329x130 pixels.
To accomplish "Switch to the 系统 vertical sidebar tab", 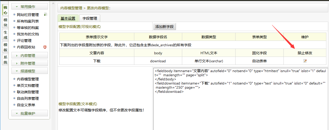I will tap(5, 60).
